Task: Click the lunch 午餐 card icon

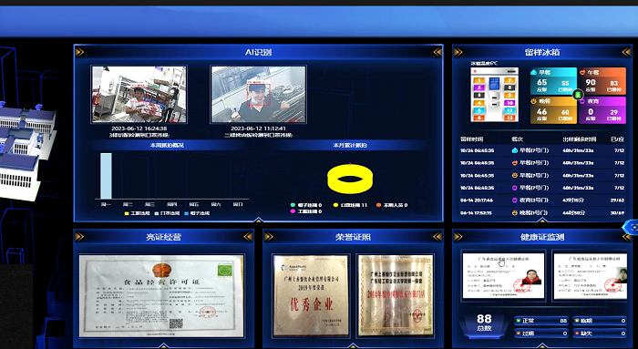Action: 582,72
